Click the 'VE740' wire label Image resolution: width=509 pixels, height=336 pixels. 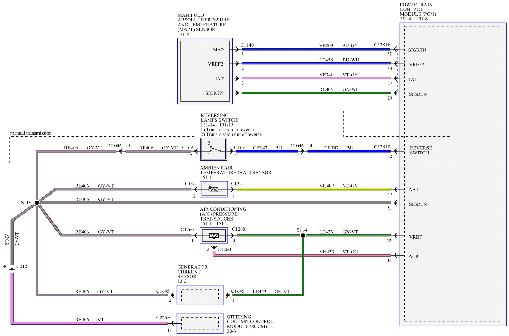326,75
